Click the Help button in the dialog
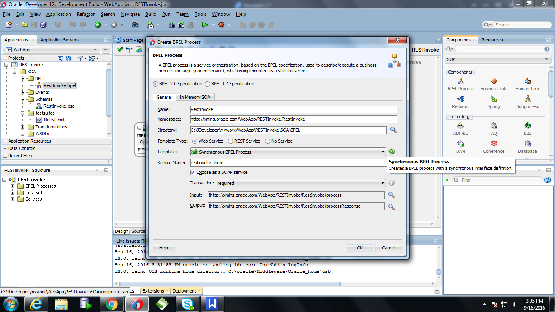 163,248
